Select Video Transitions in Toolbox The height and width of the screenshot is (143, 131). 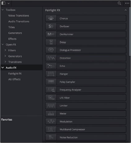point(19,16)
